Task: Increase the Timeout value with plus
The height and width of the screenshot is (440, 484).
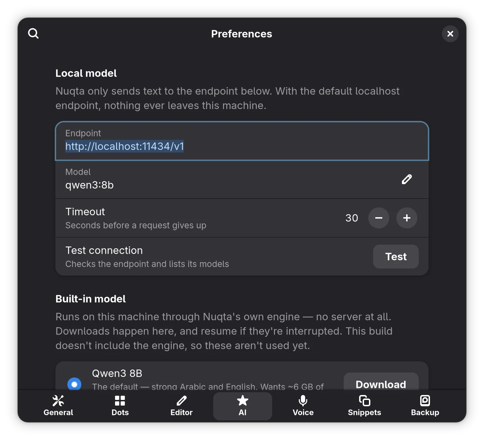Action: pos(407,218)
